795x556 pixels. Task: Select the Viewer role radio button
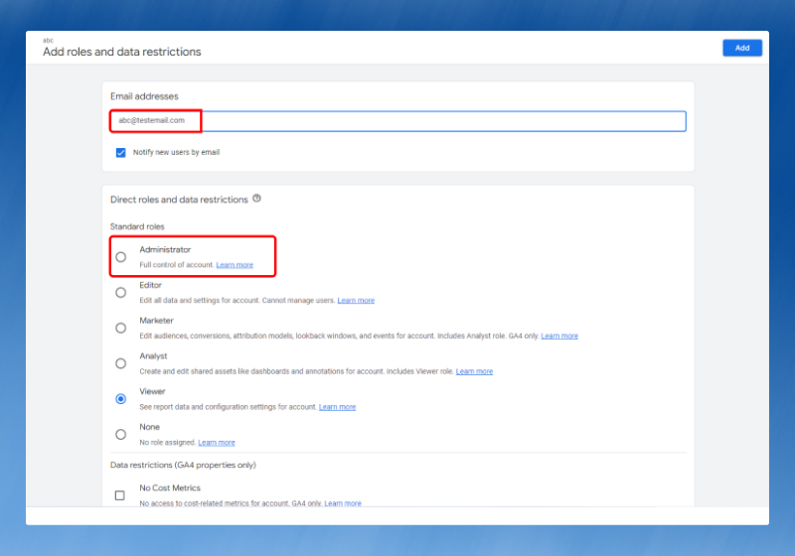click(120, 398)
